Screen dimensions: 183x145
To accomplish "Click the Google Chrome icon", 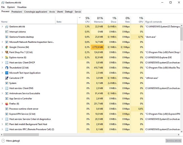I will click(x=7, y=47).
